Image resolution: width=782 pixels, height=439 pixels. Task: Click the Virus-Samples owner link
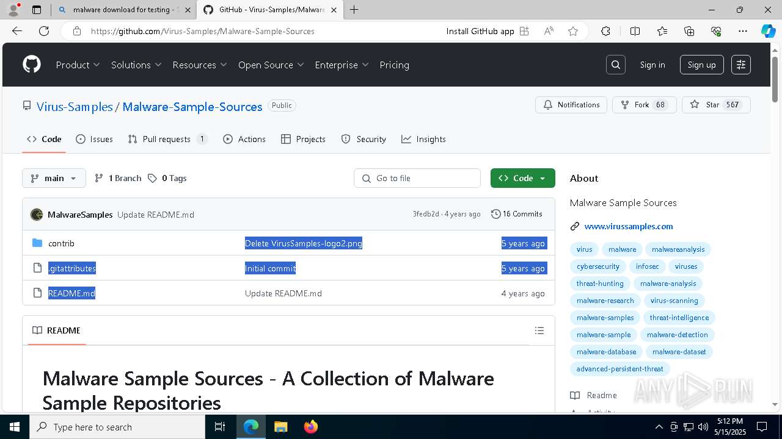tap(75, 107)
